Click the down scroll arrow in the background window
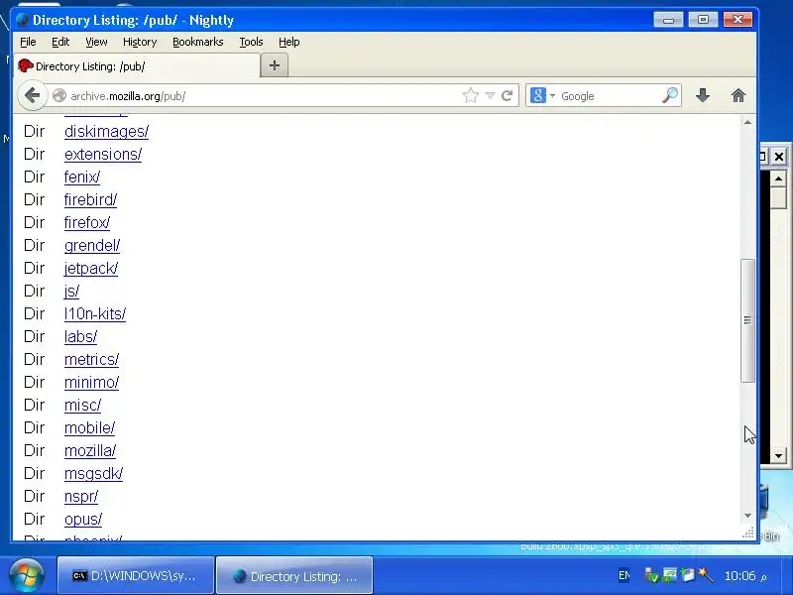 pyautogui.click(x=778, y=455)
